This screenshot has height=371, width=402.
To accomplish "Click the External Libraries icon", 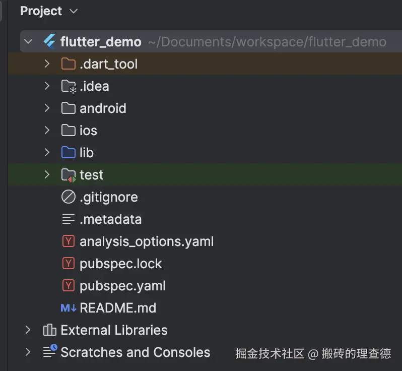I will click(49, 330).
